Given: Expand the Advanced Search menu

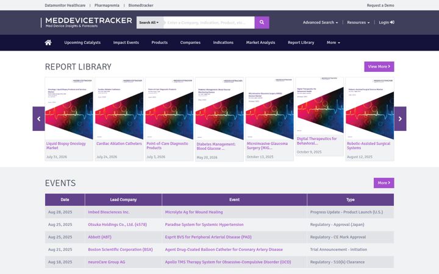Looking at the screenshot, I should click(x=320, y=23).
